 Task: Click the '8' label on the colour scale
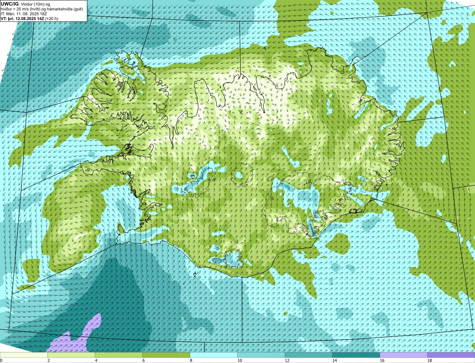(191, 360)
